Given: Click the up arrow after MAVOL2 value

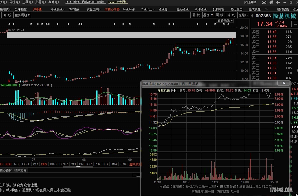Looking at the screenshot, I should pos(51,85).
